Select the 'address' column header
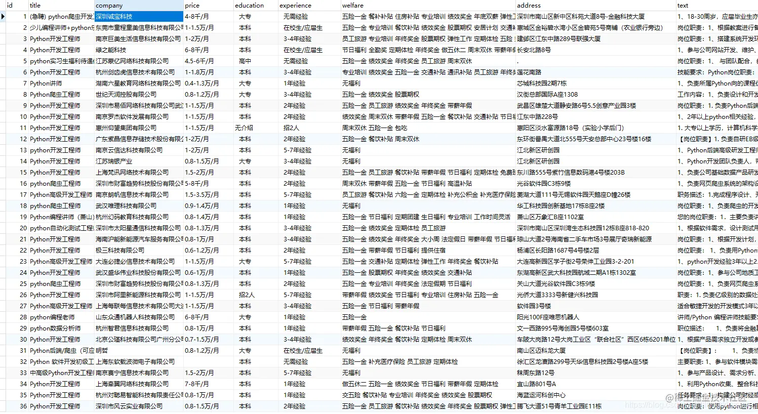 595,6
